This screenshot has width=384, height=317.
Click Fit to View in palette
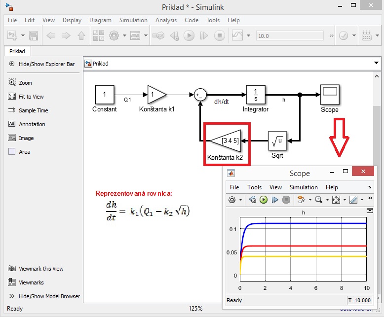26,97
